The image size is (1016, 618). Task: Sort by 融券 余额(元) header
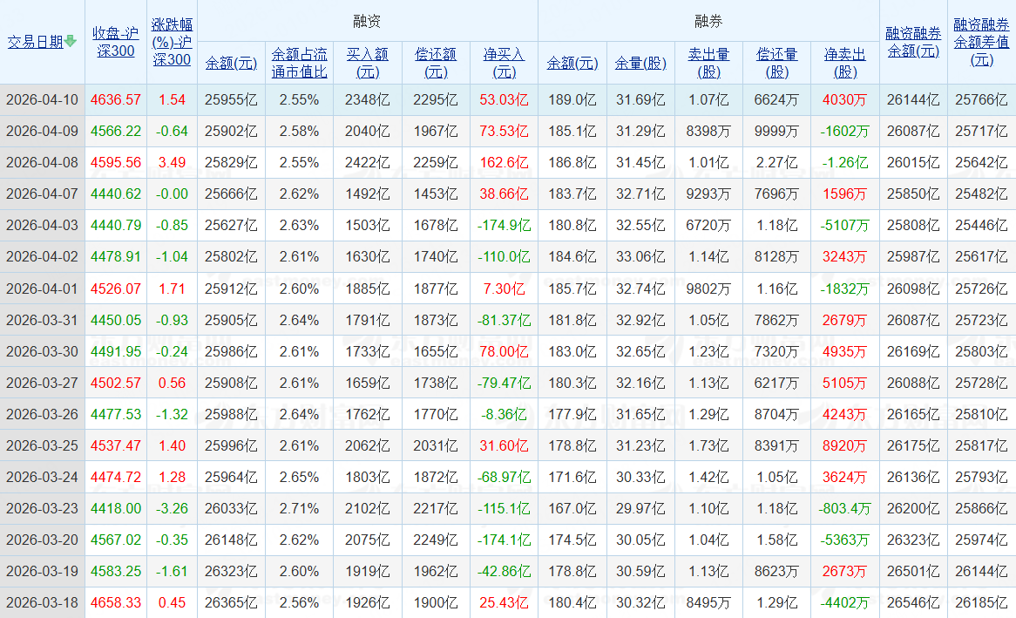(x=572, y=63)
